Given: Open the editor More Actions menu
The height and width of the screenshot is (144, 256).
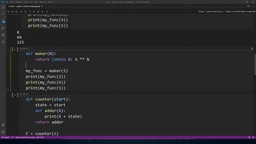Looking at the screenshot, I should pos(253,6).
